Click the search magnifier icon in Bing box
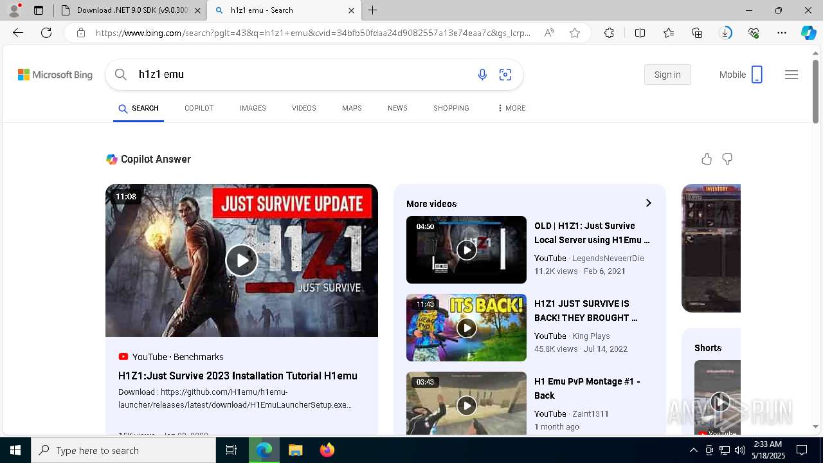 120,75
